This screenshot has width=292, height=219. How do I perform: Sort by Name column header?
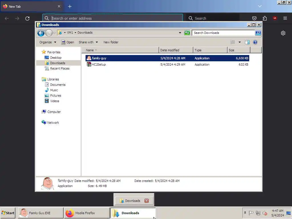[x=120, y=50]
